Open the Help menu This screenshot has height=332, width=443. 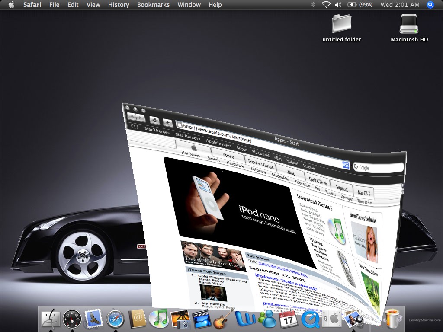pos(215,5)
